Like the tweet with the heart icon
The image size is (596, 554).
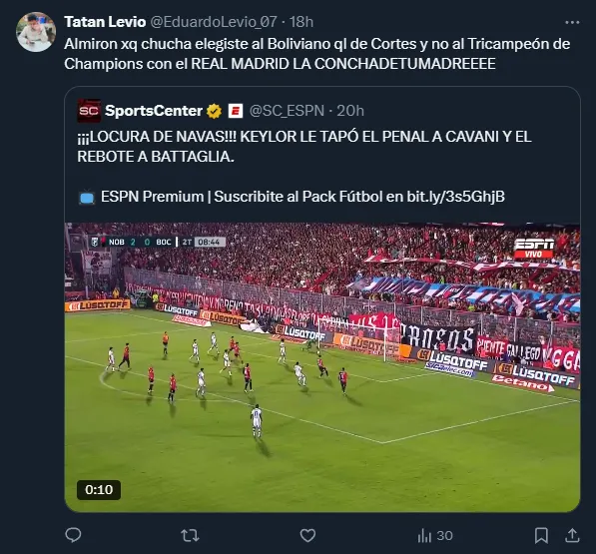tap(307, 535)
